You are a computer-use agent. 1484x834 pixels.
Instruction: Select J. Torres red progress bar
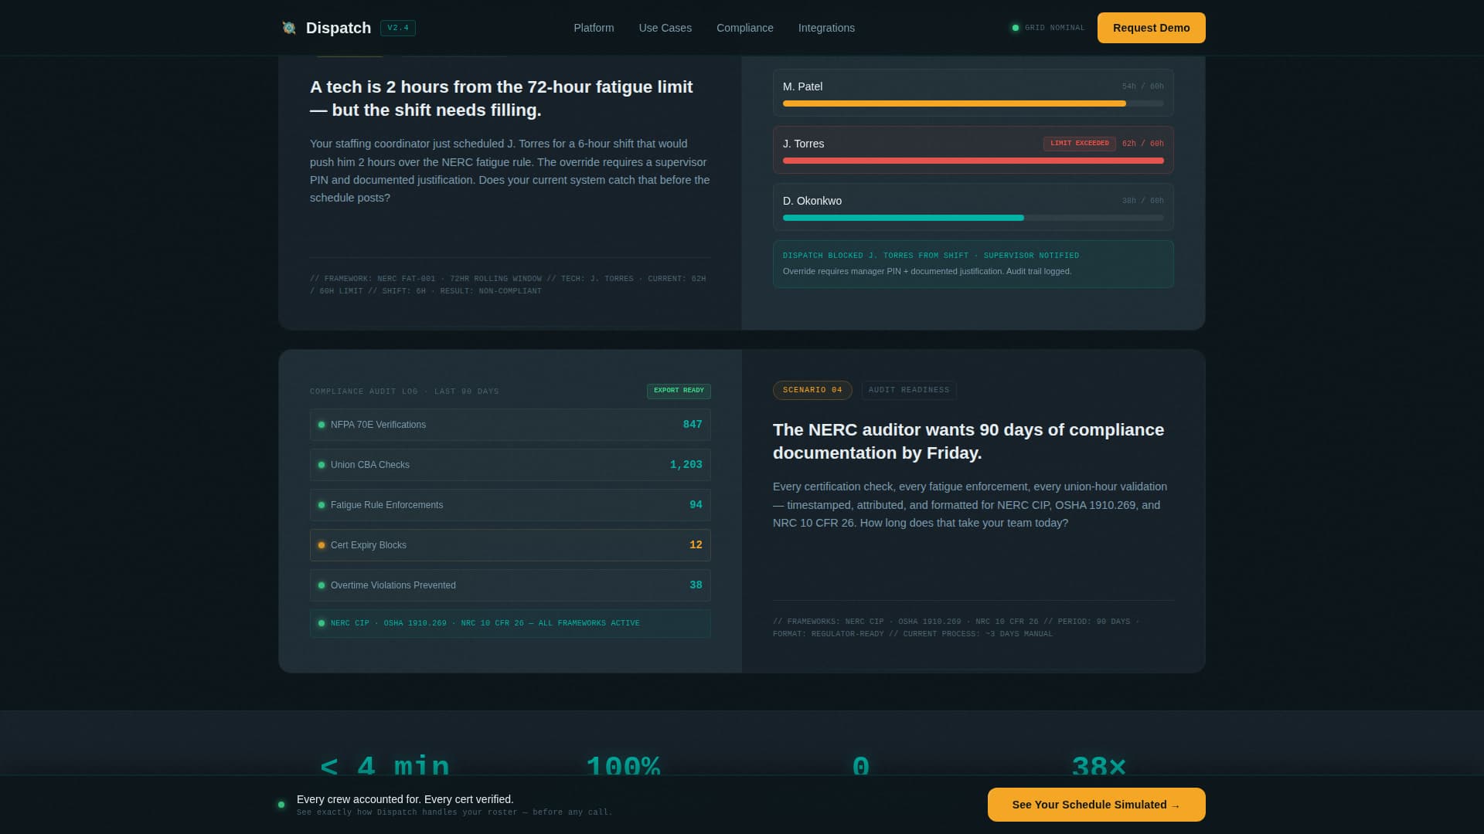pos(973,161)
